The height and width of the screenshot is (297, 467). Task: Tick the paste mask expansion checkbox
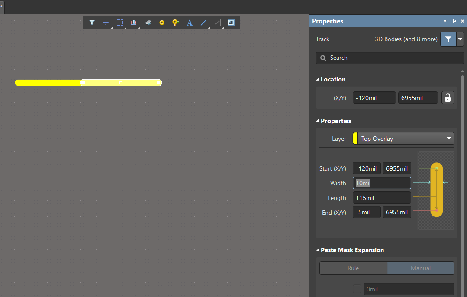(357, 289)
